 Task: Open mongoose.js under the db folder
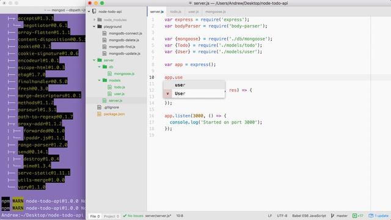(x=124, y=73)
